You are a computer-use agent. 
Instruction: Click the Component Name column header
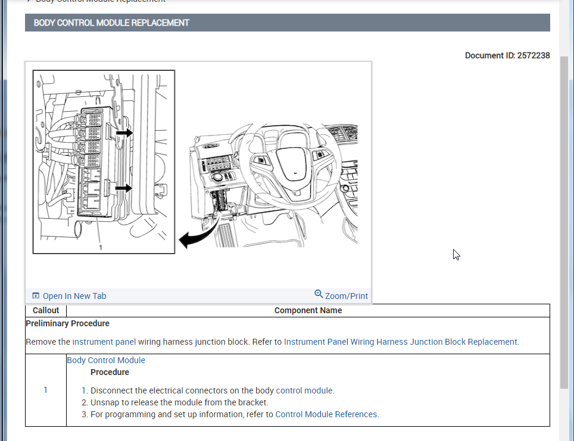308,310
